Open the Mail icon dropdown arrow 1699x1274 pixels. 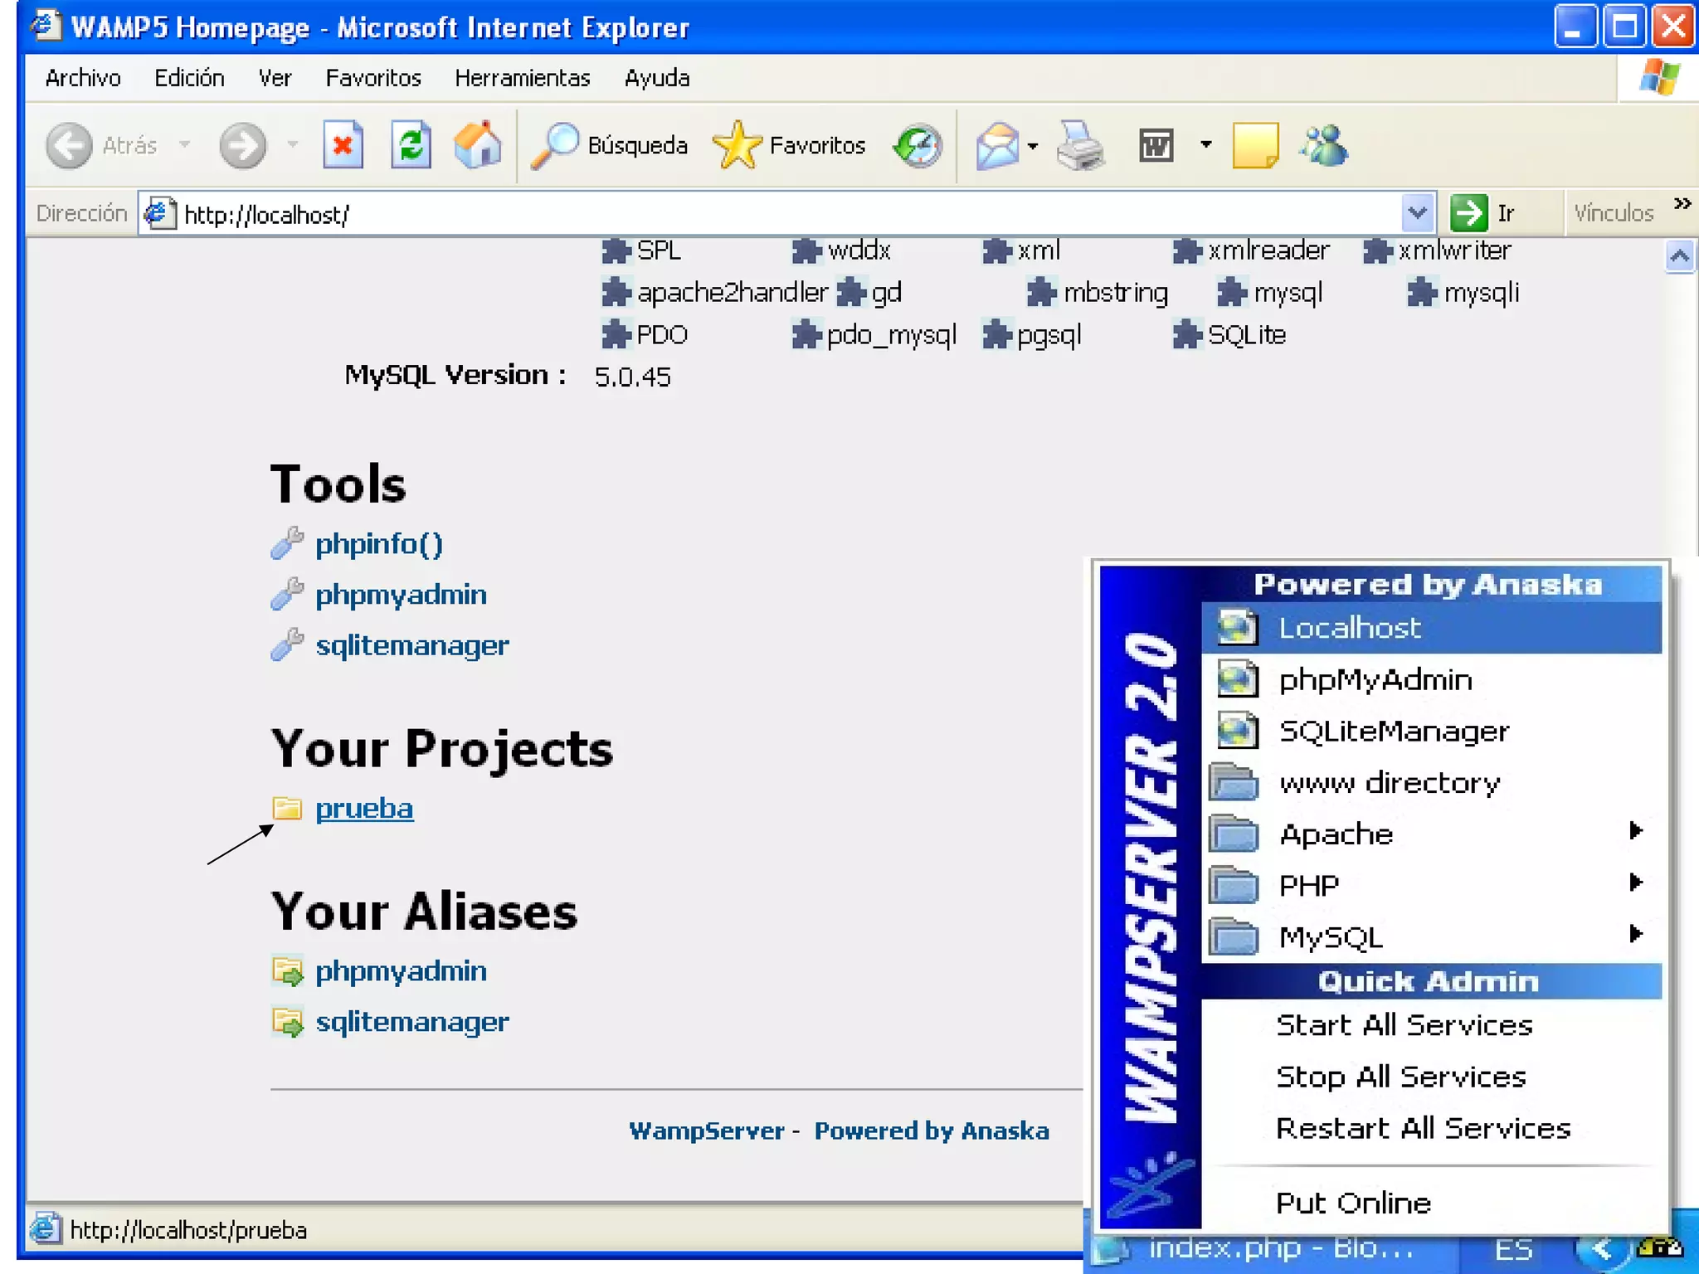[x=1033, y=146]
